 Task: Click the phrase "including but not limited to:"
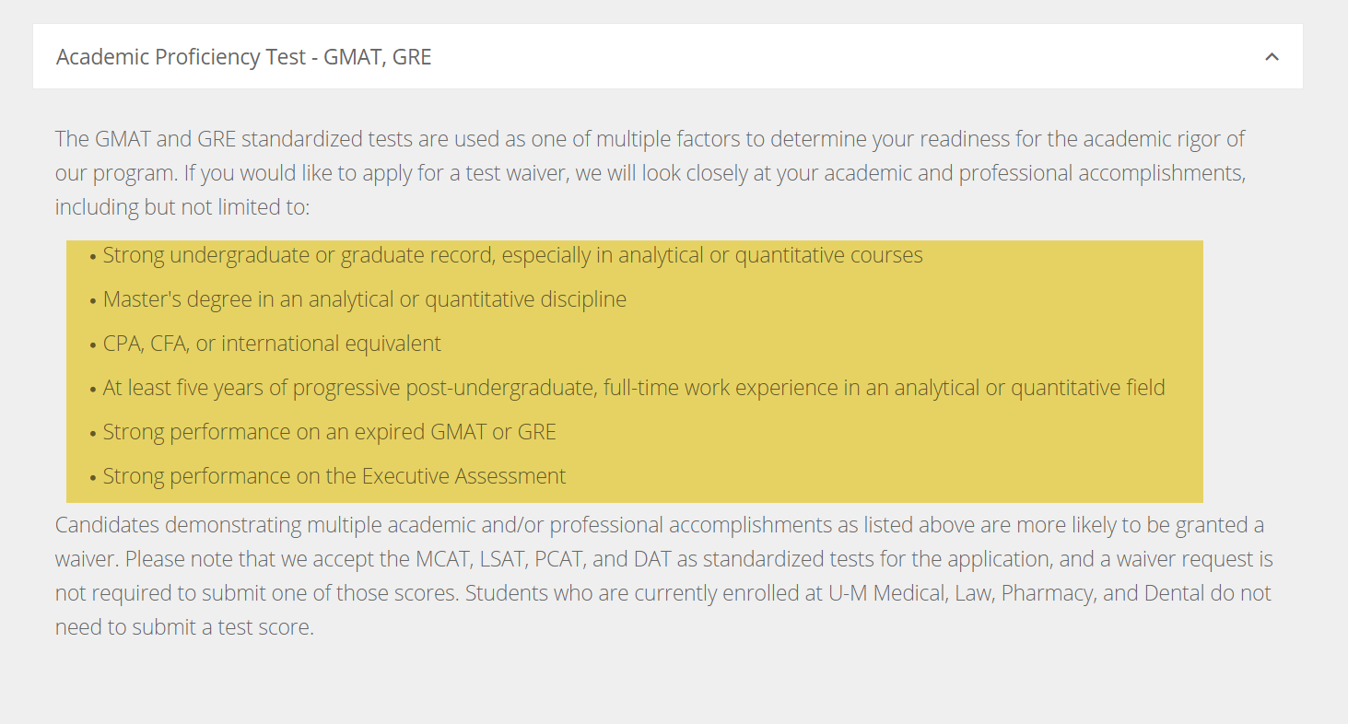182,207
